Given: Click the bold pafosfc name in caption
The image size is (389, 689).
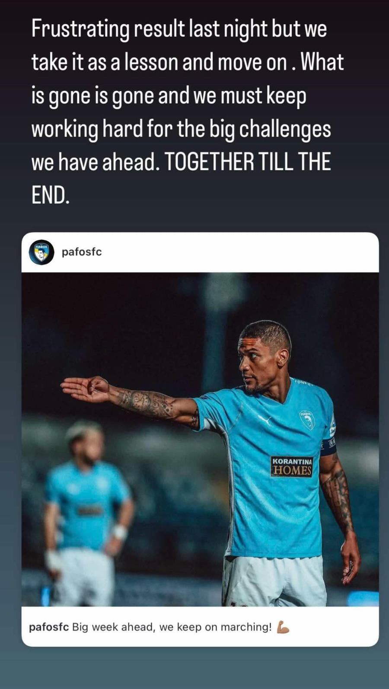Looking at the screenshot, I should (49, 627).
